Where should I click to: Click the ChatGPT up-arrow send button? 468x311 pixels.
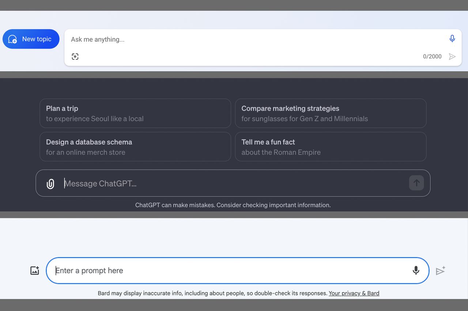click(416, 183)
